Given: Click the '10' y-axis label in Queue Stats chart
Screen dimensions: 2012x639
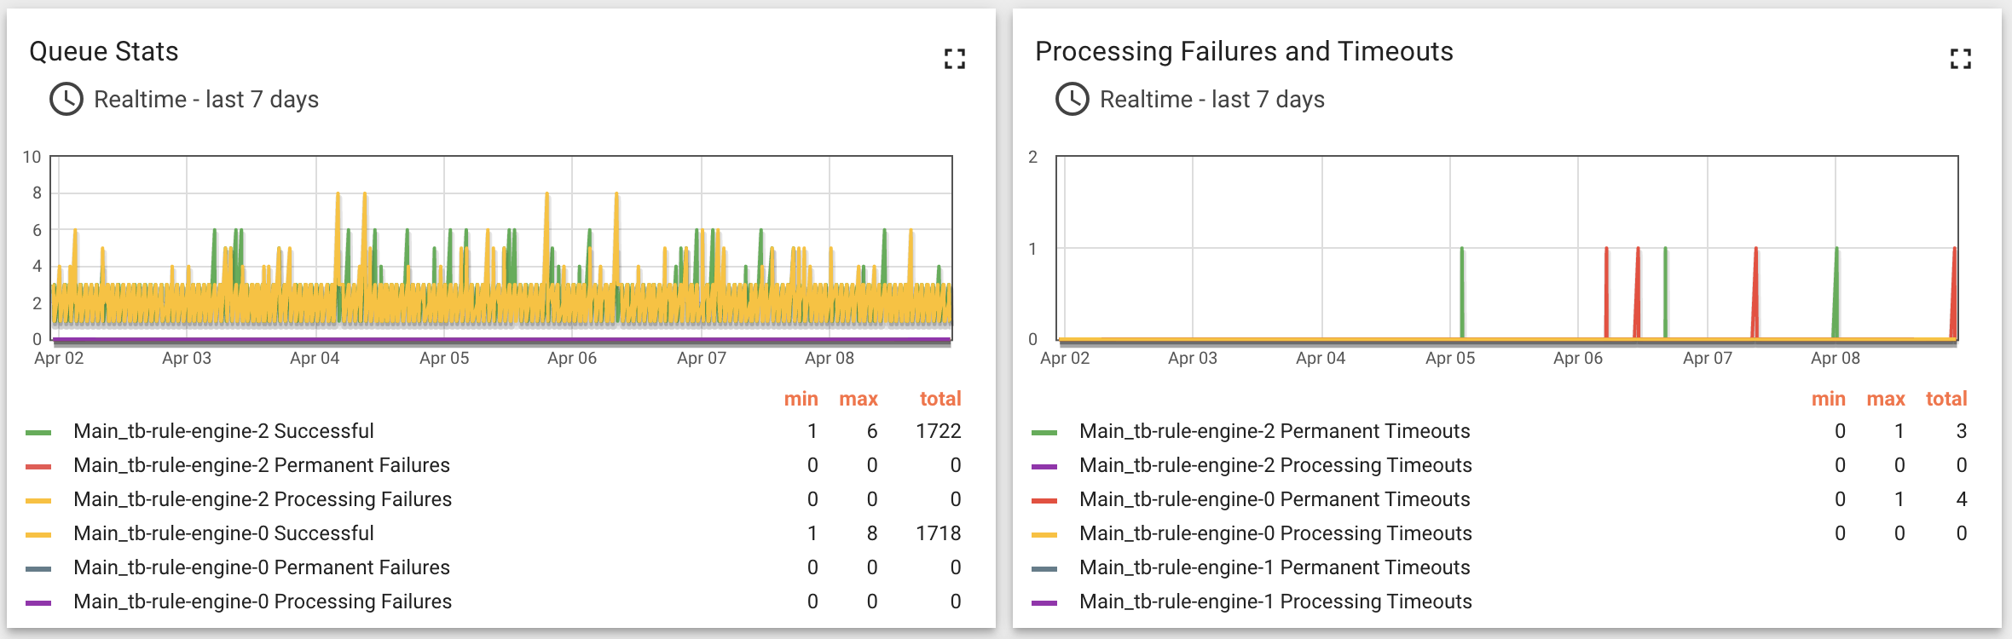Looking at the screenshot, I should 32,157.
